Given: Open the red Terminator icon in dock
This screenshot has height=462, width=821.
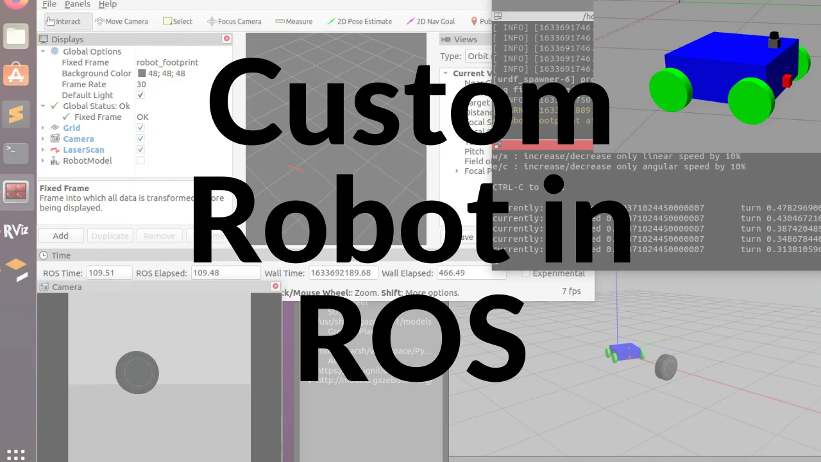Looking at the screenshot, I should point(16,191).
